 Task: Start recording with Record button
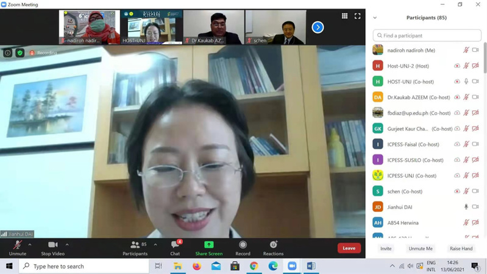click(x=243, y=247)
